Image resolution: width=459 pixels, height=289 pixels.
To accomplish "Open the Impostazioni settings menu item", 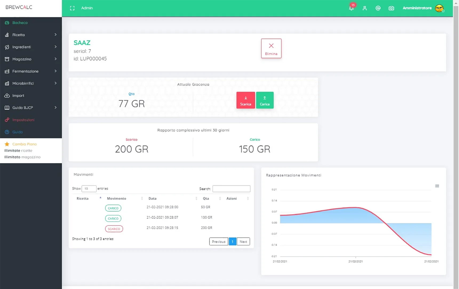I will tap(31, 120).
